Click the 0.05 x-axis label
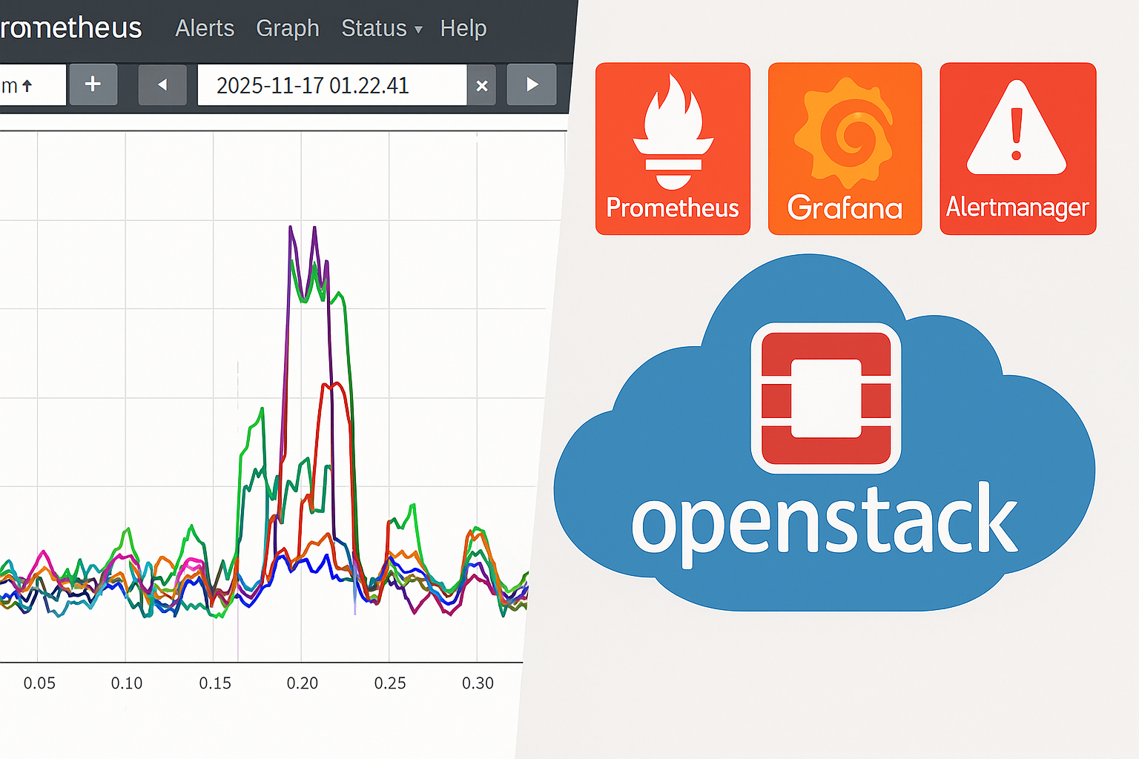This screenshot has height=759, width=1139. [x=39, y=683]
